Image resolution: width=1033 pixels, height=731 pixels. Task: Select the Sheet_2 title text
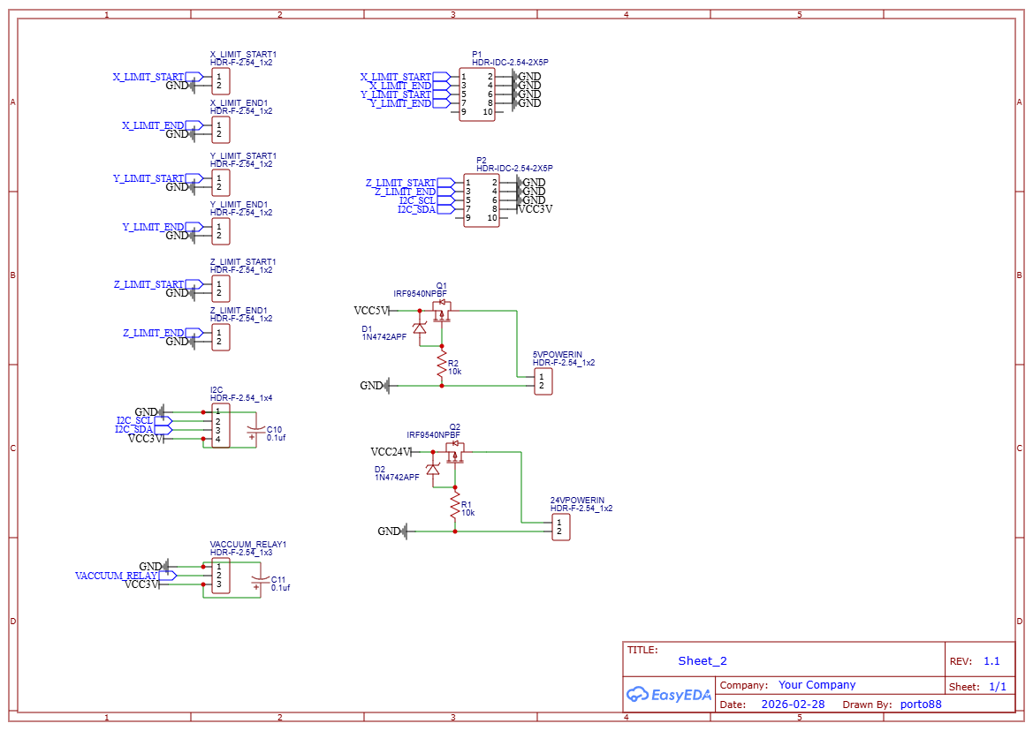tap(703, 661)
